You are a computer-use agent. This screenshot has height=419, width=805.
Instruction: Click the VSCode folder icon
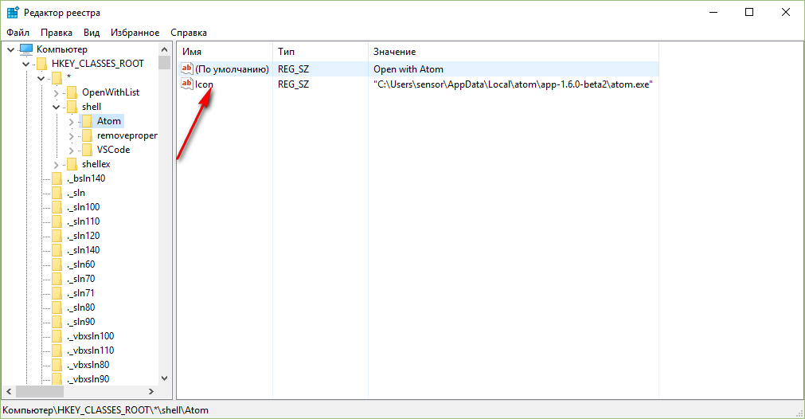pos(88,150)
